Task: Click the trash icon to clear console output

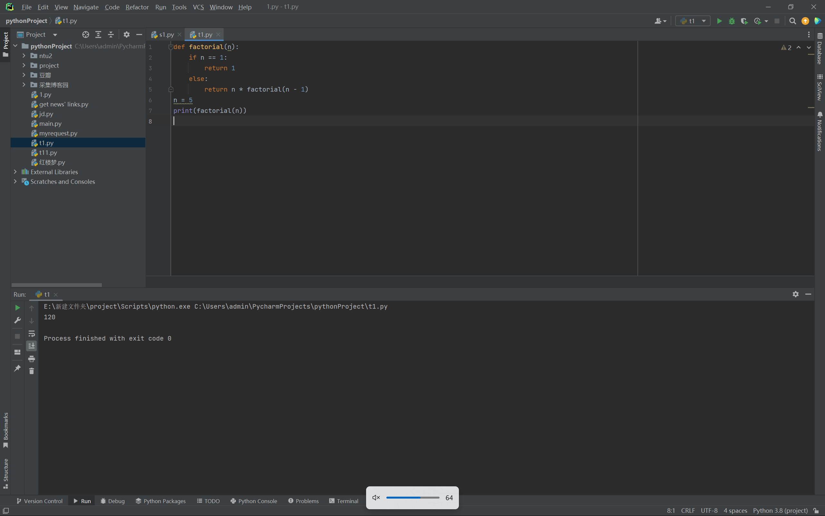Action: pyautogui.click(x=31, y=371)
